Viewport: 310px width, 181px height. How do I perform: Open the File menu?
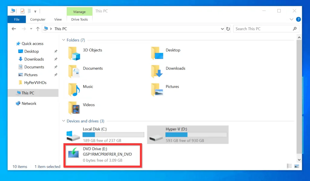(x=17, y=19)
